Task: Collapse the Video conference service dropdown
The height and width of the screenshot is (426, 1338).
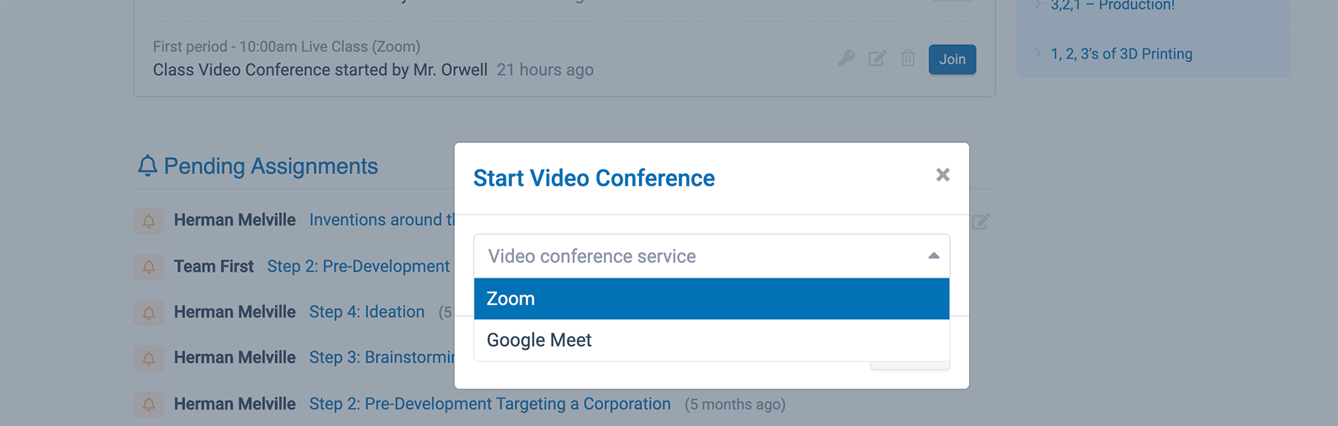Action: [933, 256]
